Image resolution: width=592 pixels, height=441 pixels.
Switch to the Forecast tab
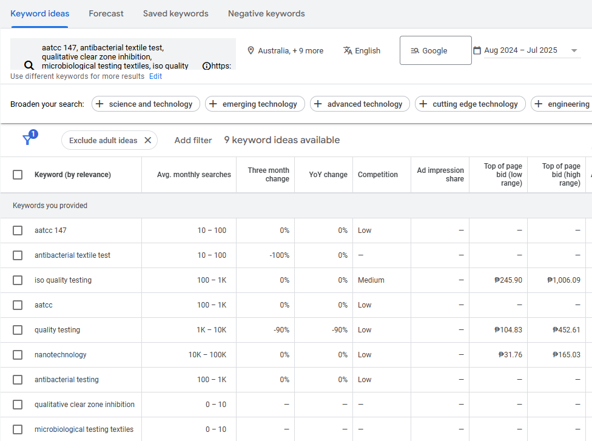click(106, 13)
